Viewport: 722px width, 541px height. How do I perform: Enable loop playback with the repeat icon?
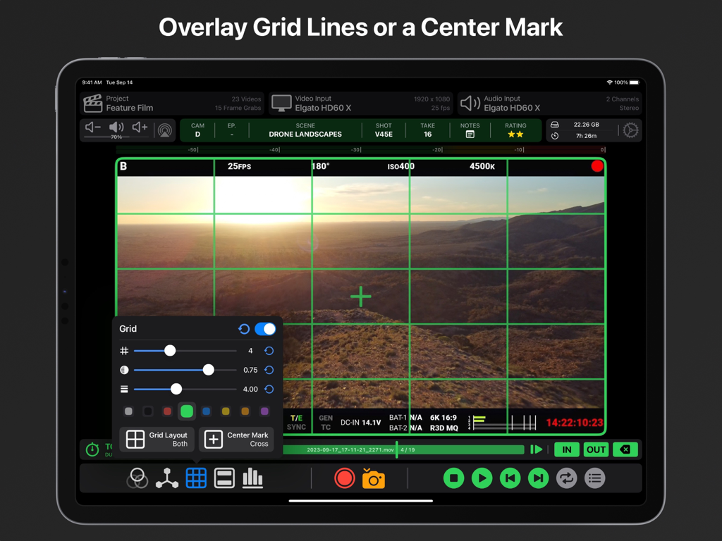tap(565, 478)
